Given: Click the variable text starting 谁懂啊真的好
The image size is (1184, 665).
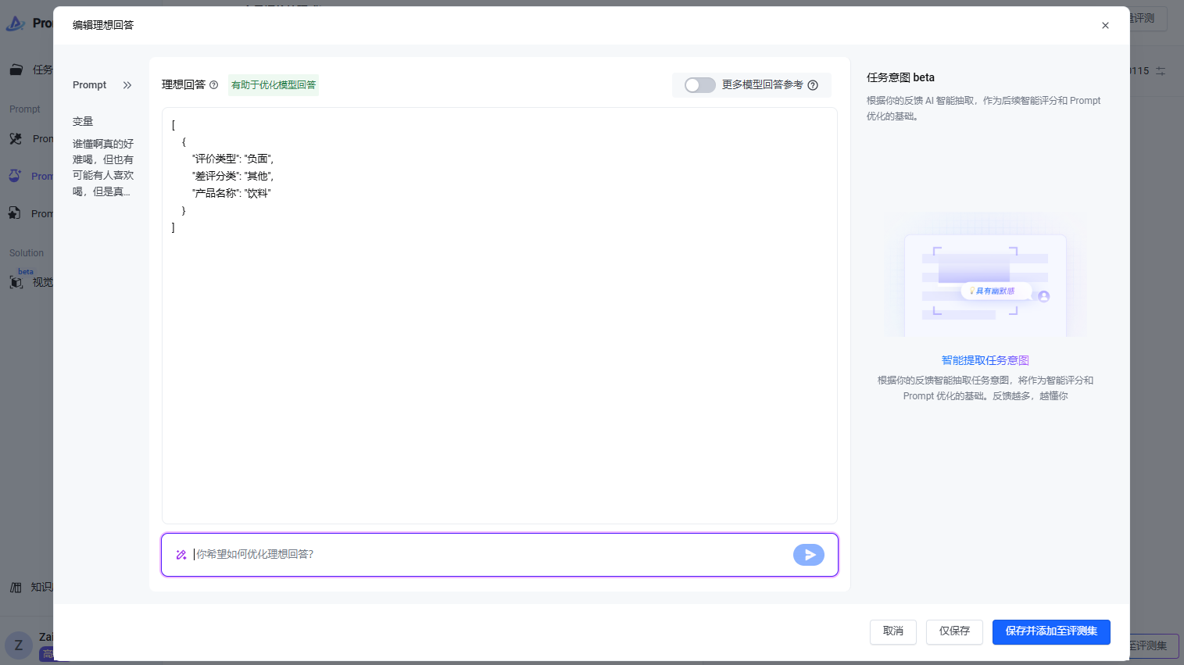Looking at the screenshot, I should pos(103,167).
